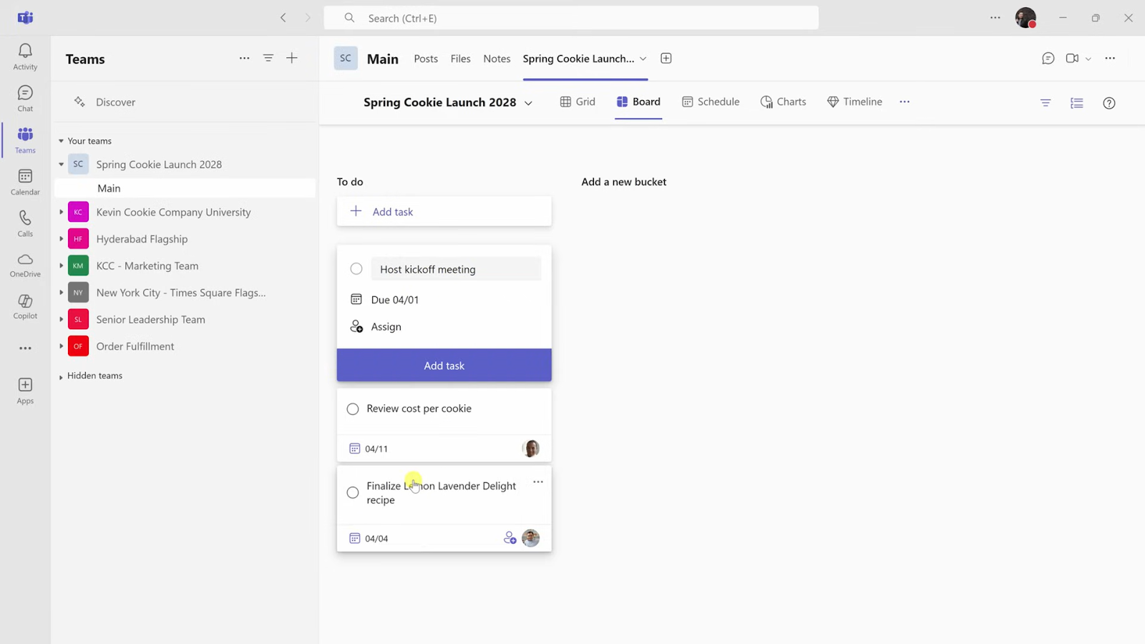Focus the Search box

571,18
